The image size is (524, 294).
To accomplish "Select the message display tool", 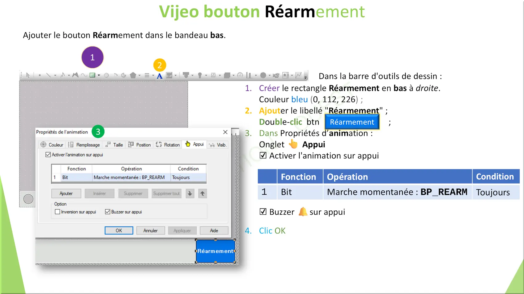I will [227, 75].
